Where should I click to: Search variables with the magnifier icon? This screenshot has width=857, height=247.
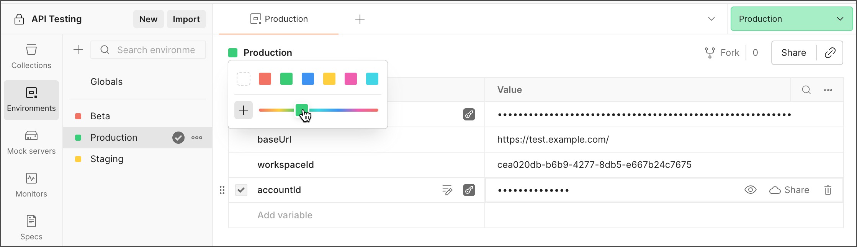pos(806,90)
